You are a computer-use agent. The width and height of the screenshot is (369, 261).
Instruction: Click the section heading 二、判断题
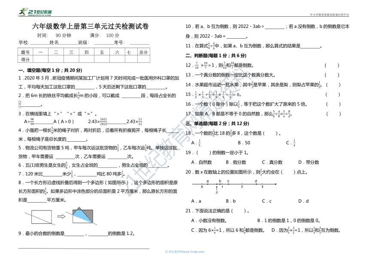(216, 55)
